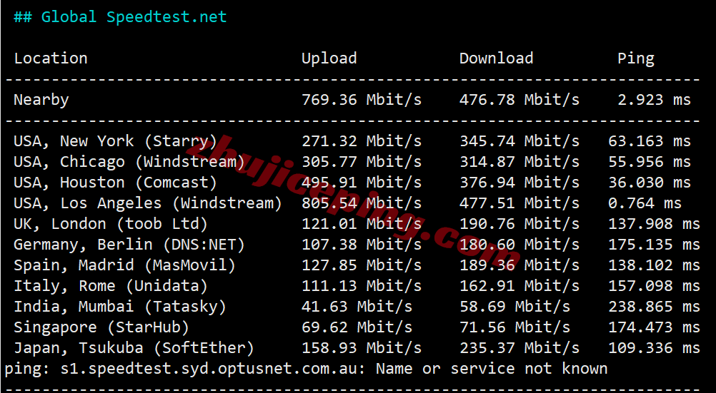Click New York upload 271.32 Mbit/s

click(362, 141)
